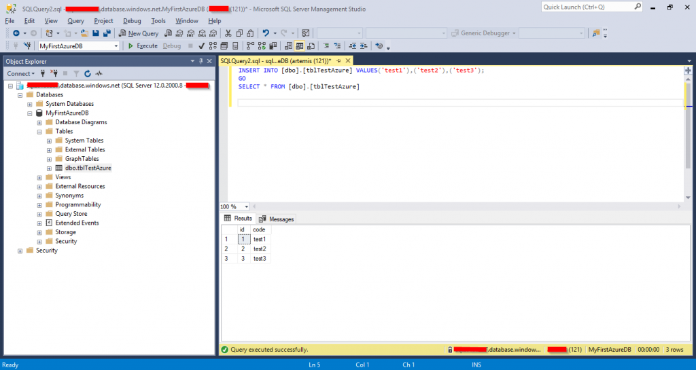Switch output to Results to File

pyautogui.click(x=311, y=45)
